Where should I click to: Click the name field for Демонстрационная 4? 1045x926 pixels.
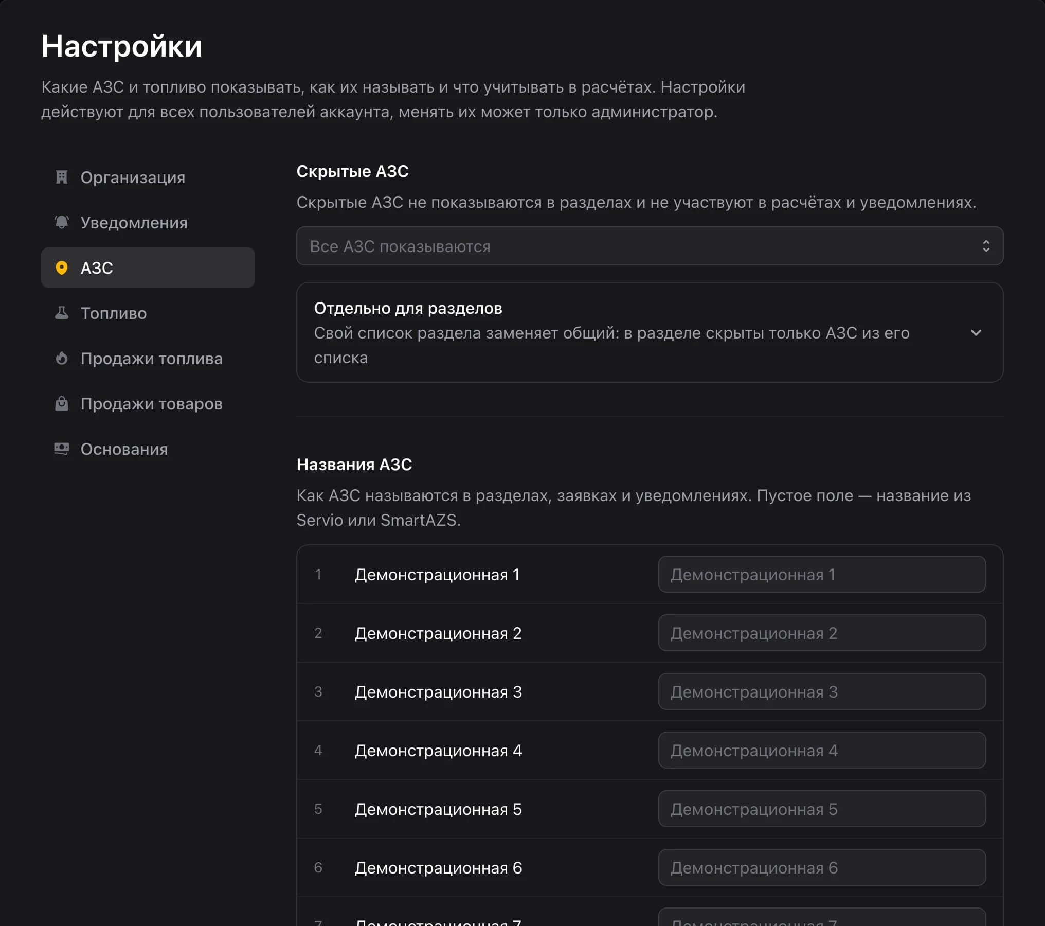(822, 751)
